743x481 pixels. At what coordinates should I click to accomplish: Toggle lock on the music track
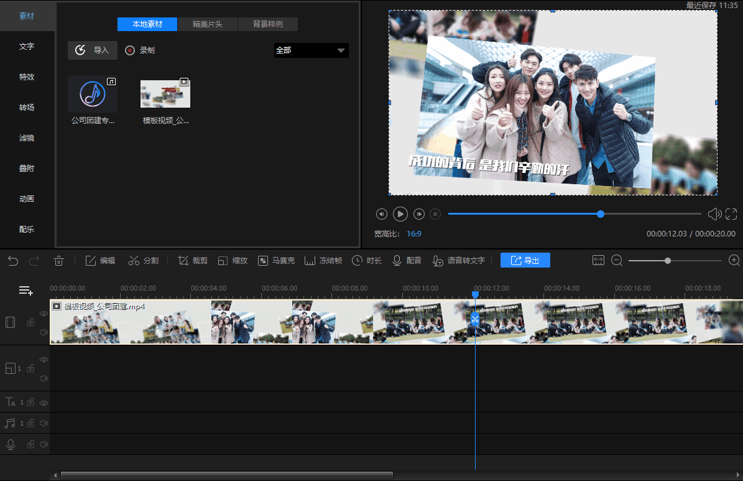point(30,423)
